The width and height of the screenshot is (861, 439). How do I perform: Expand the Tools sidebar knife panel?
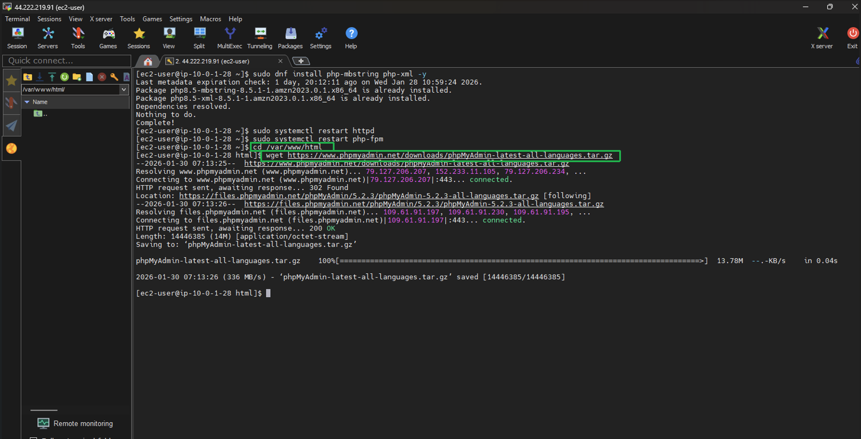click(11, 103)
